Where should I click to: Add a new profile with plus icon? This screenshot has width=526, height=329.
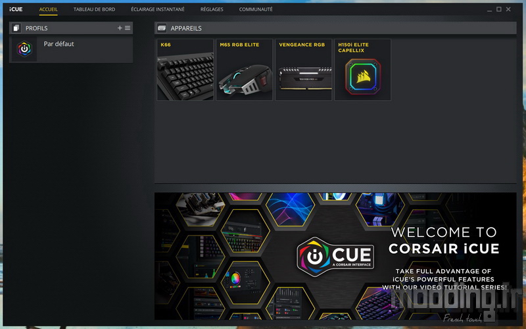120,28
